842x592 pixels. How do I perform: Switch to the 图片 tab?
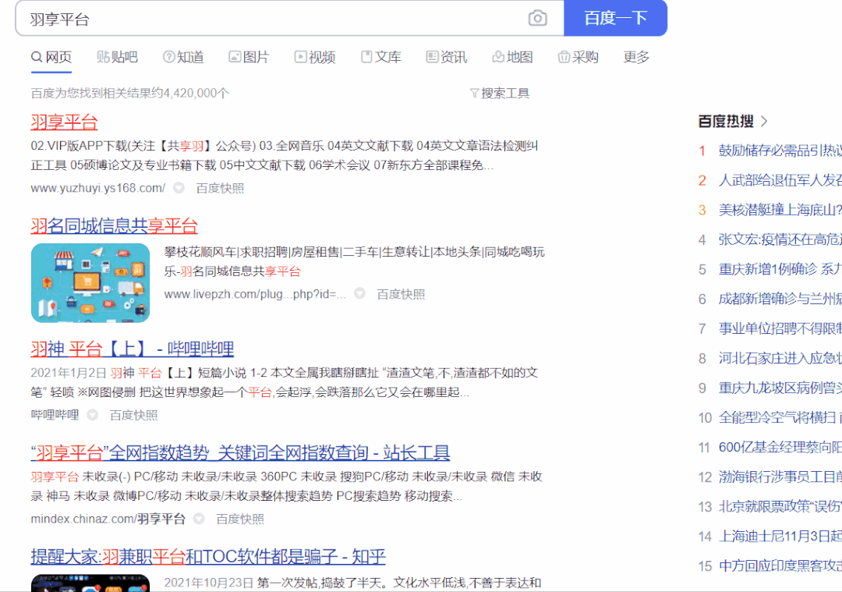(249, 57)
